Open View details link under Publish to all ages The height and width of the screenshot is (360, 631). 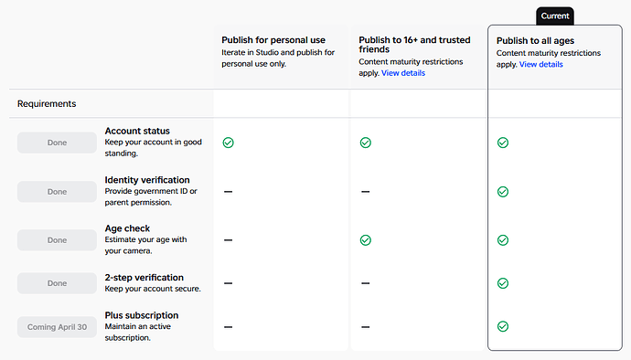[x=540, y=64]
